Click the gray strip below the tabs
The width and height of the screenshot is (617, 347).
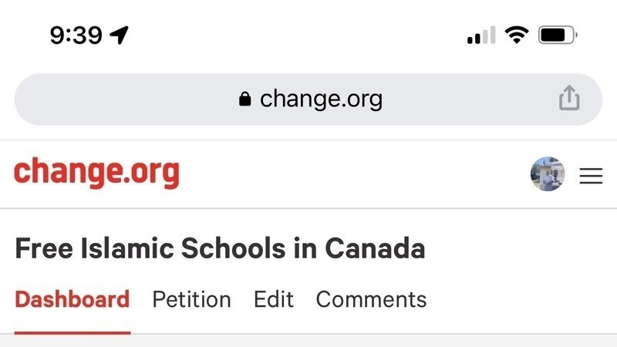[308, 341]
